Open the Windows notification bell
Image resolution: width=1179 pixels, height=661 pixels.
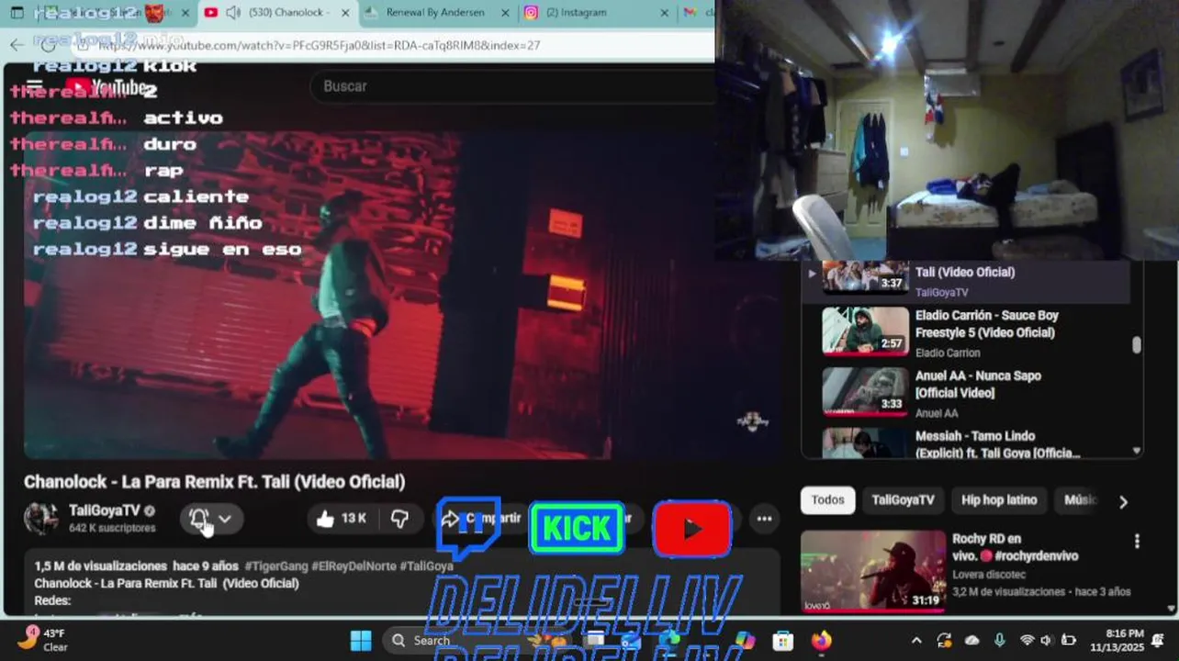pos(1160,640)
